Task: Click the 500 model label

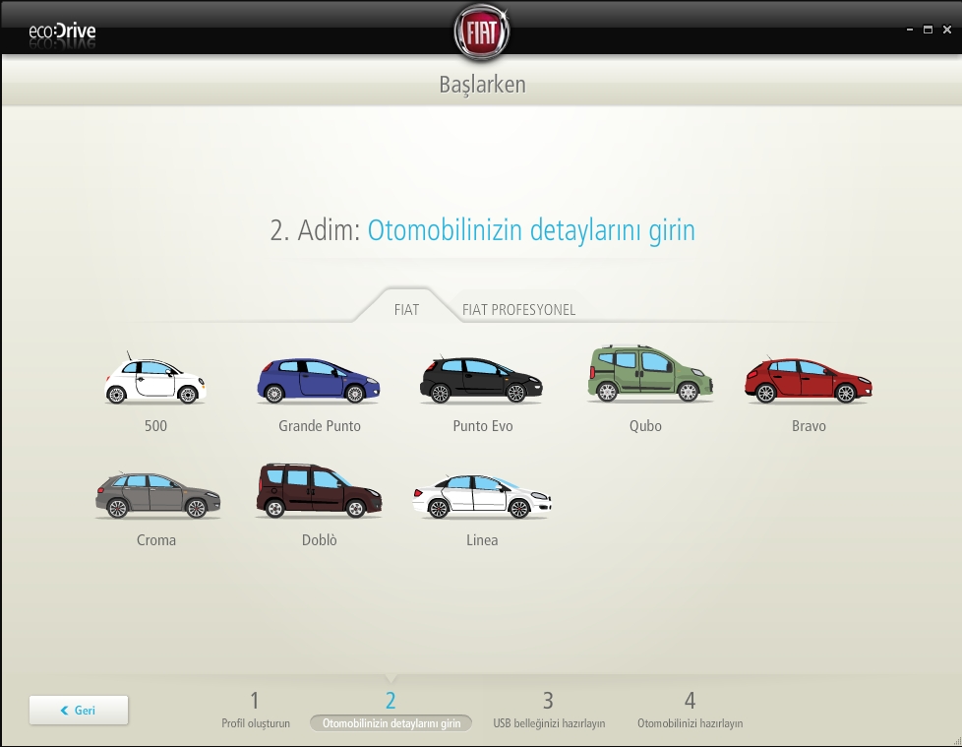Action: [x=155, y=426]
